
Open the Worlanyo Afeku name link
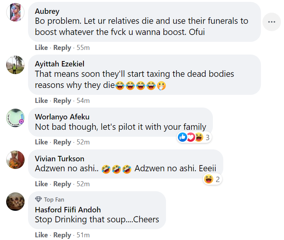62,117
